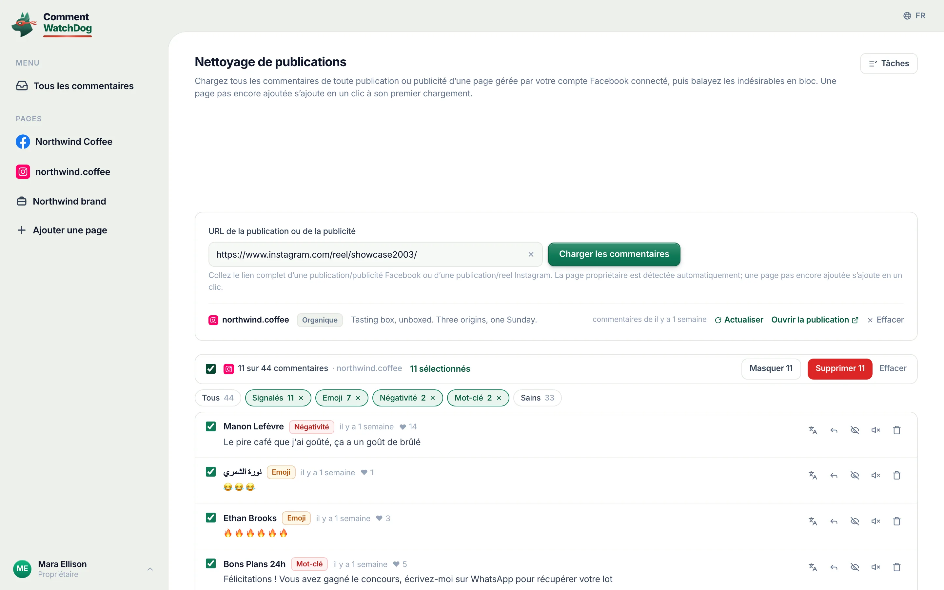
Task: Toggle the select-all comments checkbox
Action: pos(211,369)
